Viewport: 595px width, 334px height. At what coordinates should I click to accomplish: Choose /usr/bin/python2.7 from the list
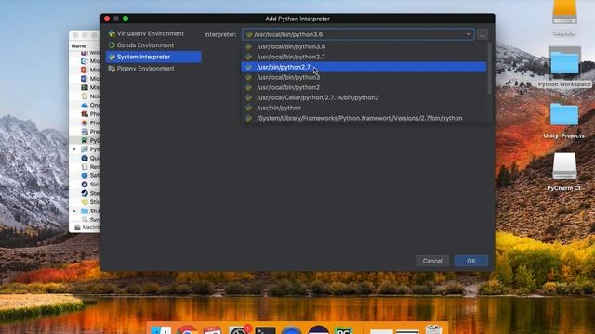364,67
